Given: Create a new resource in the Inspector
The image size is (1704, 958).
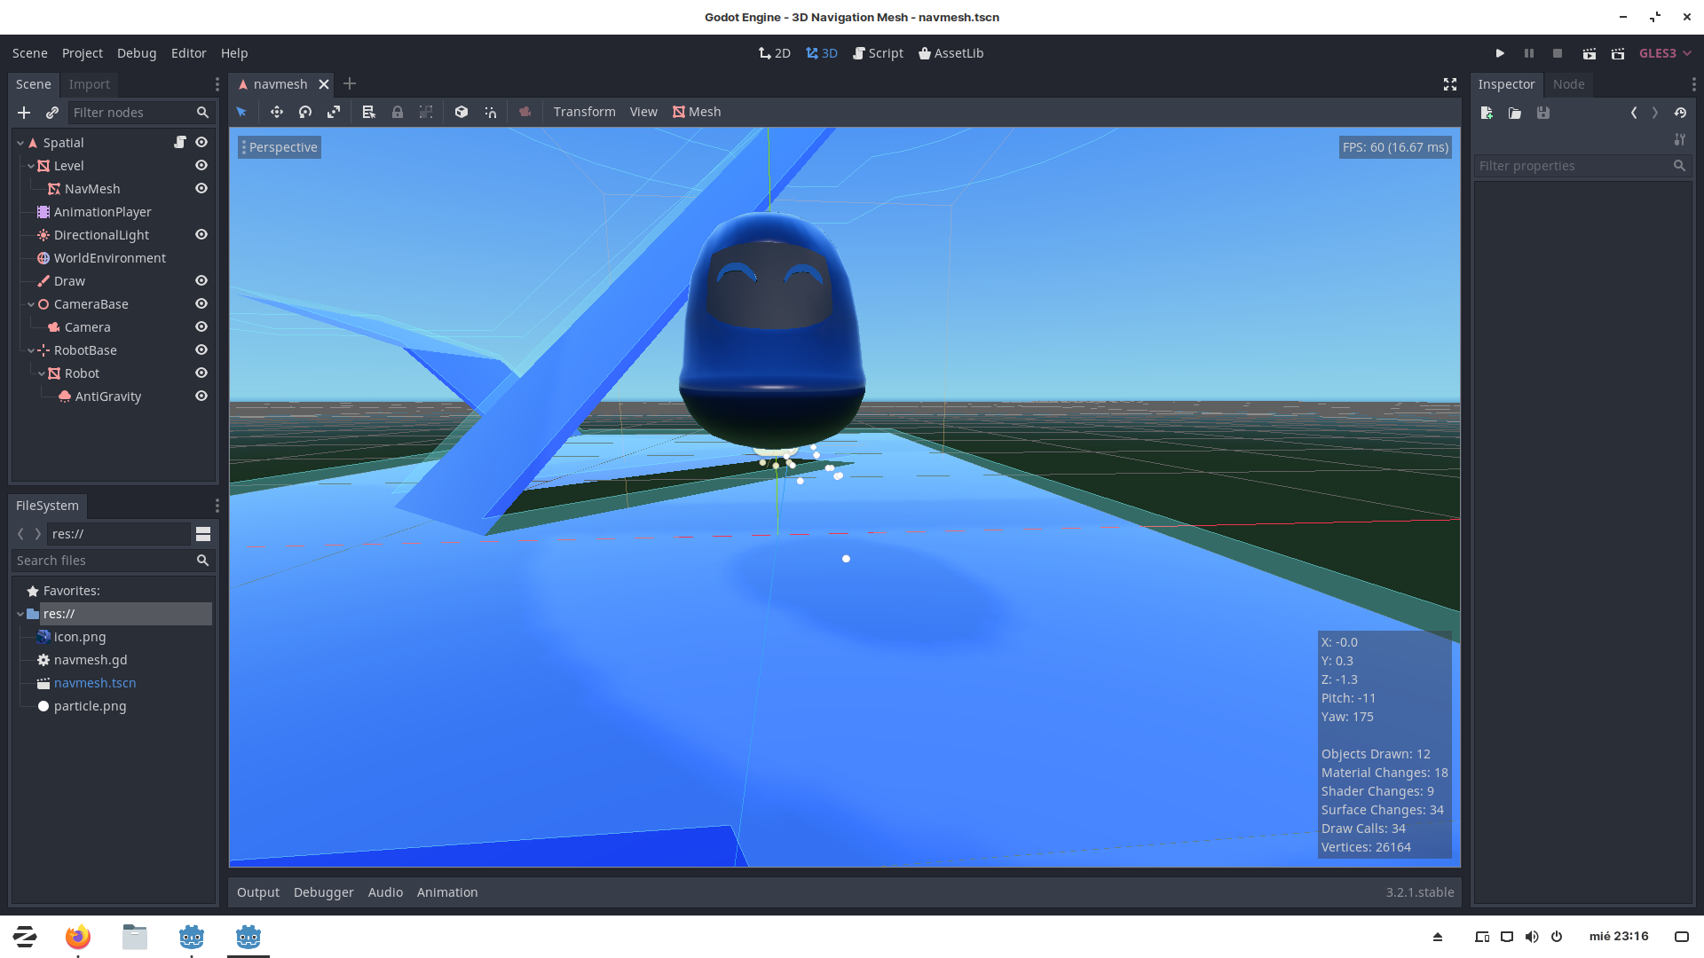Looking at the screenshot, I should pyautogui.click(x=1487, y=113).
